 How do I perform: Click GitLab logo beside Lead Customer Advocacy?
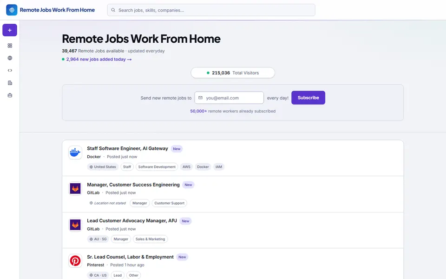(x=75, y=225)
